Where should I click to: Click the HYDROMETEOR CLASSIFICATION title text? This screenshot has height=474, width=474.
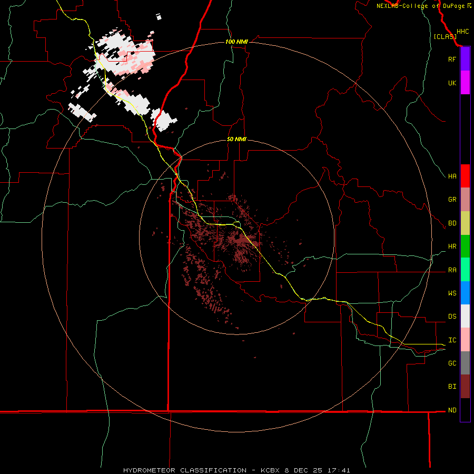tap(185, 470)
